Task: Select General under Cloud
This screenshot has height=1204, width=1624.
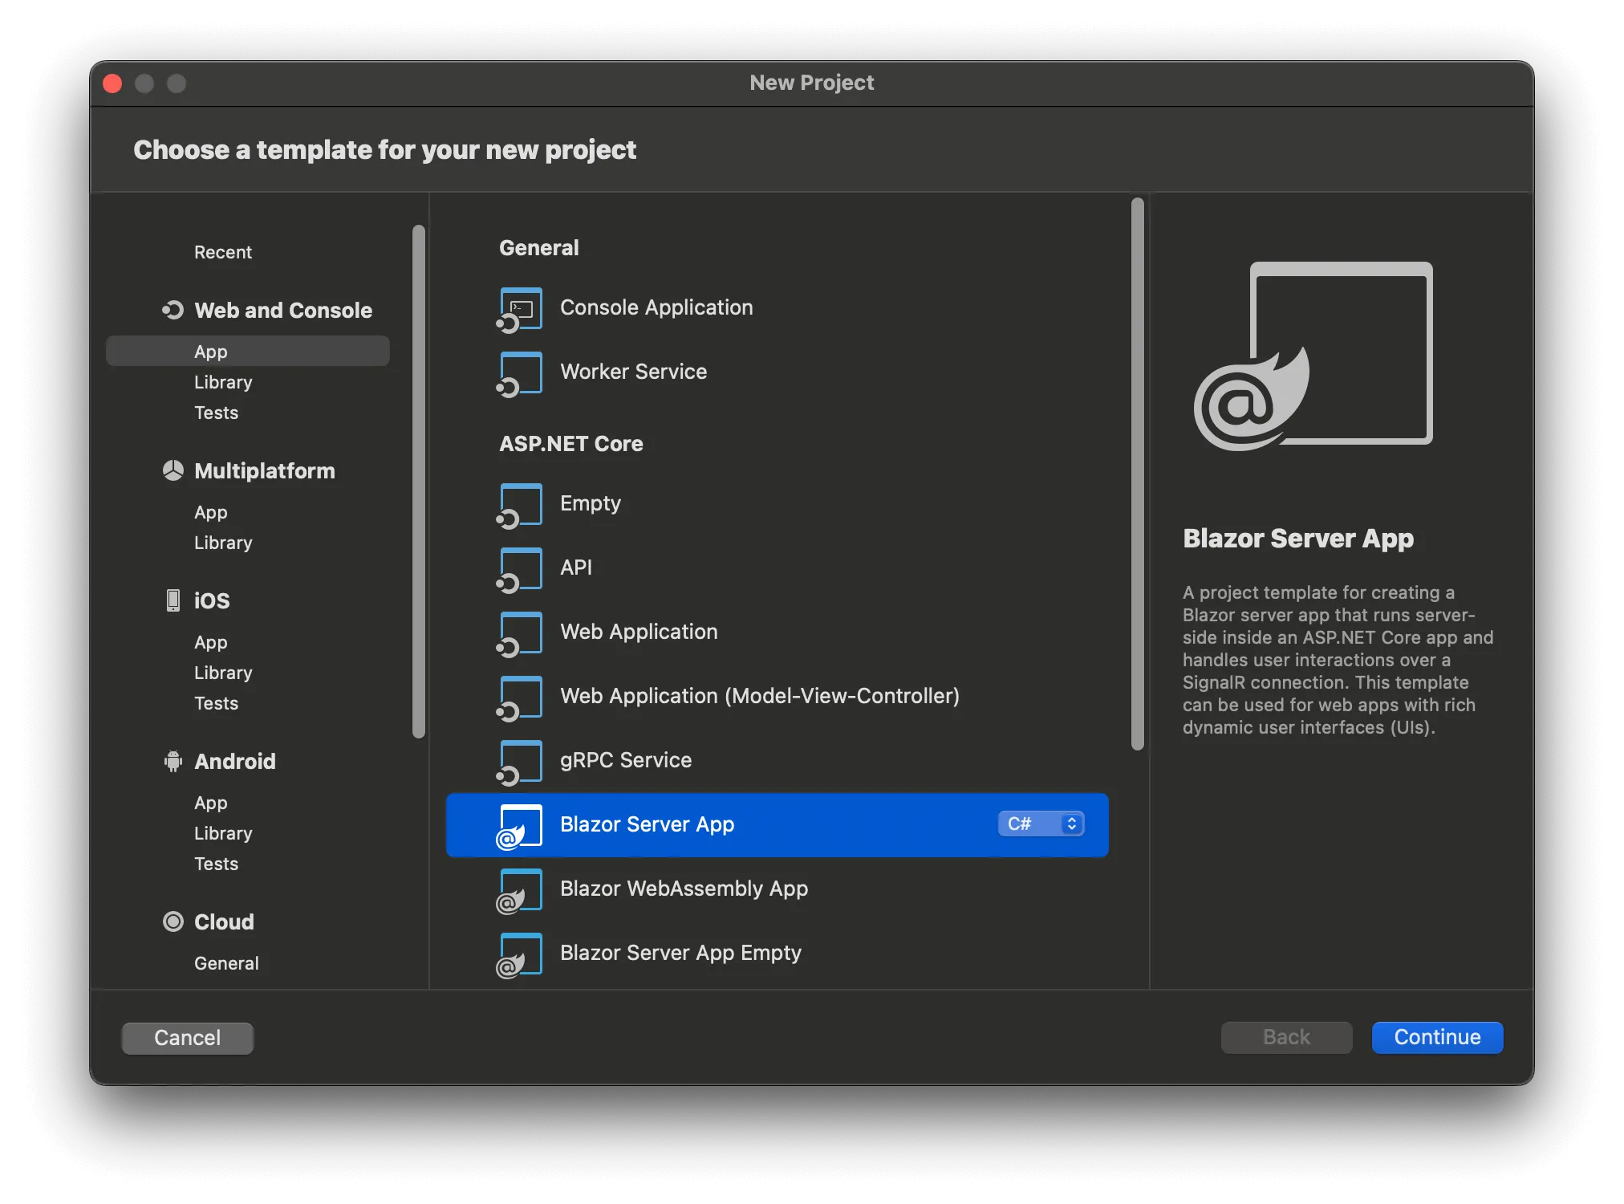Action: [226, 963]
